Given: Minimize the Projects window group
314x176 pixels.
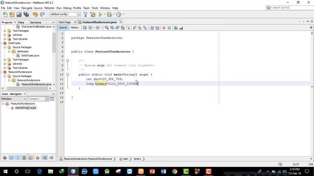Looking at the screenshot, I should [x=53, y=22].
